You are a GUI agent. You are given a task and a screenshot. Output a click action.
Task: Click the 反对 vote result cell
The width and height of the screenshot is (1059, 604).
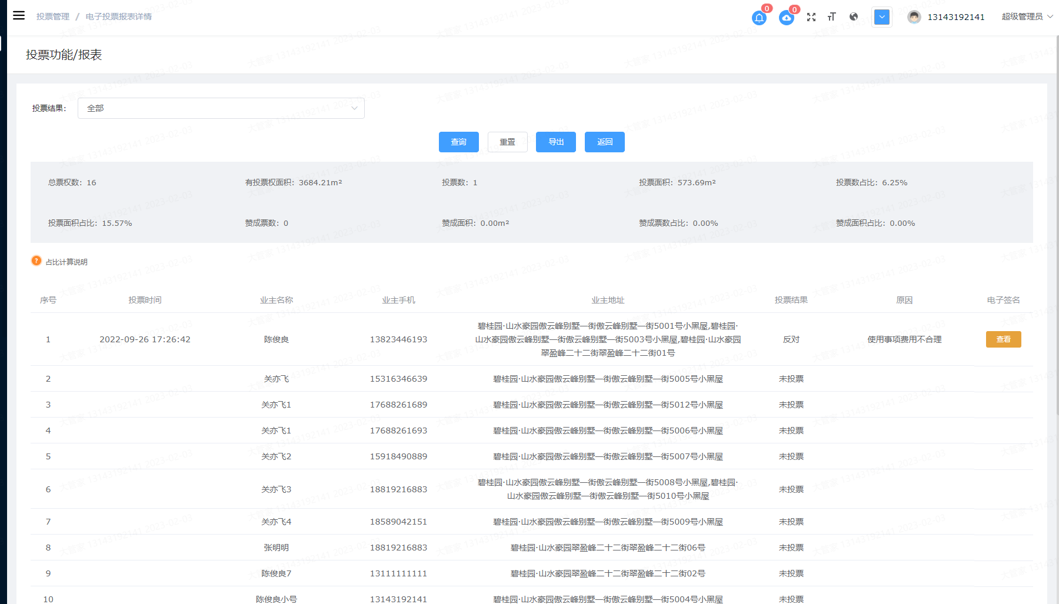[791, 339]
